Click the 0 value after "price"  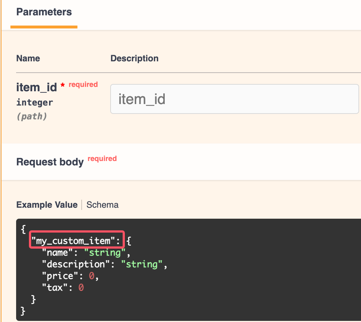click(92, 276)
